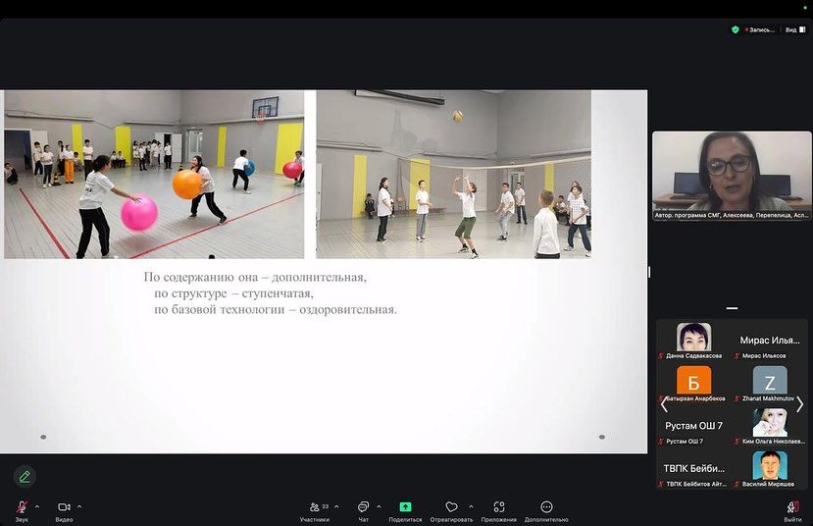Click the Запись recording indicator

(x=759, y=29)
